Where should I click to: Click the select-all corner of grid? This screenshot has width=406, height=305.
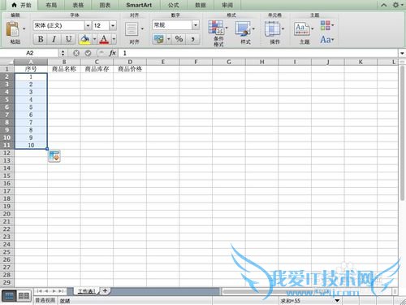6,62
